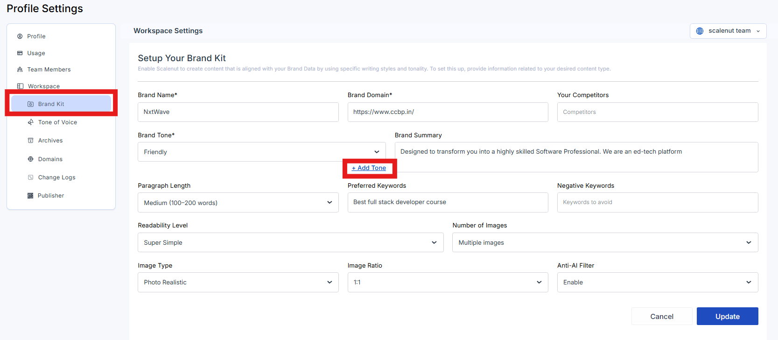Viewport: 778px width, 340px height.
Task: Click the Team Members people icon
Action: point(20,70)
